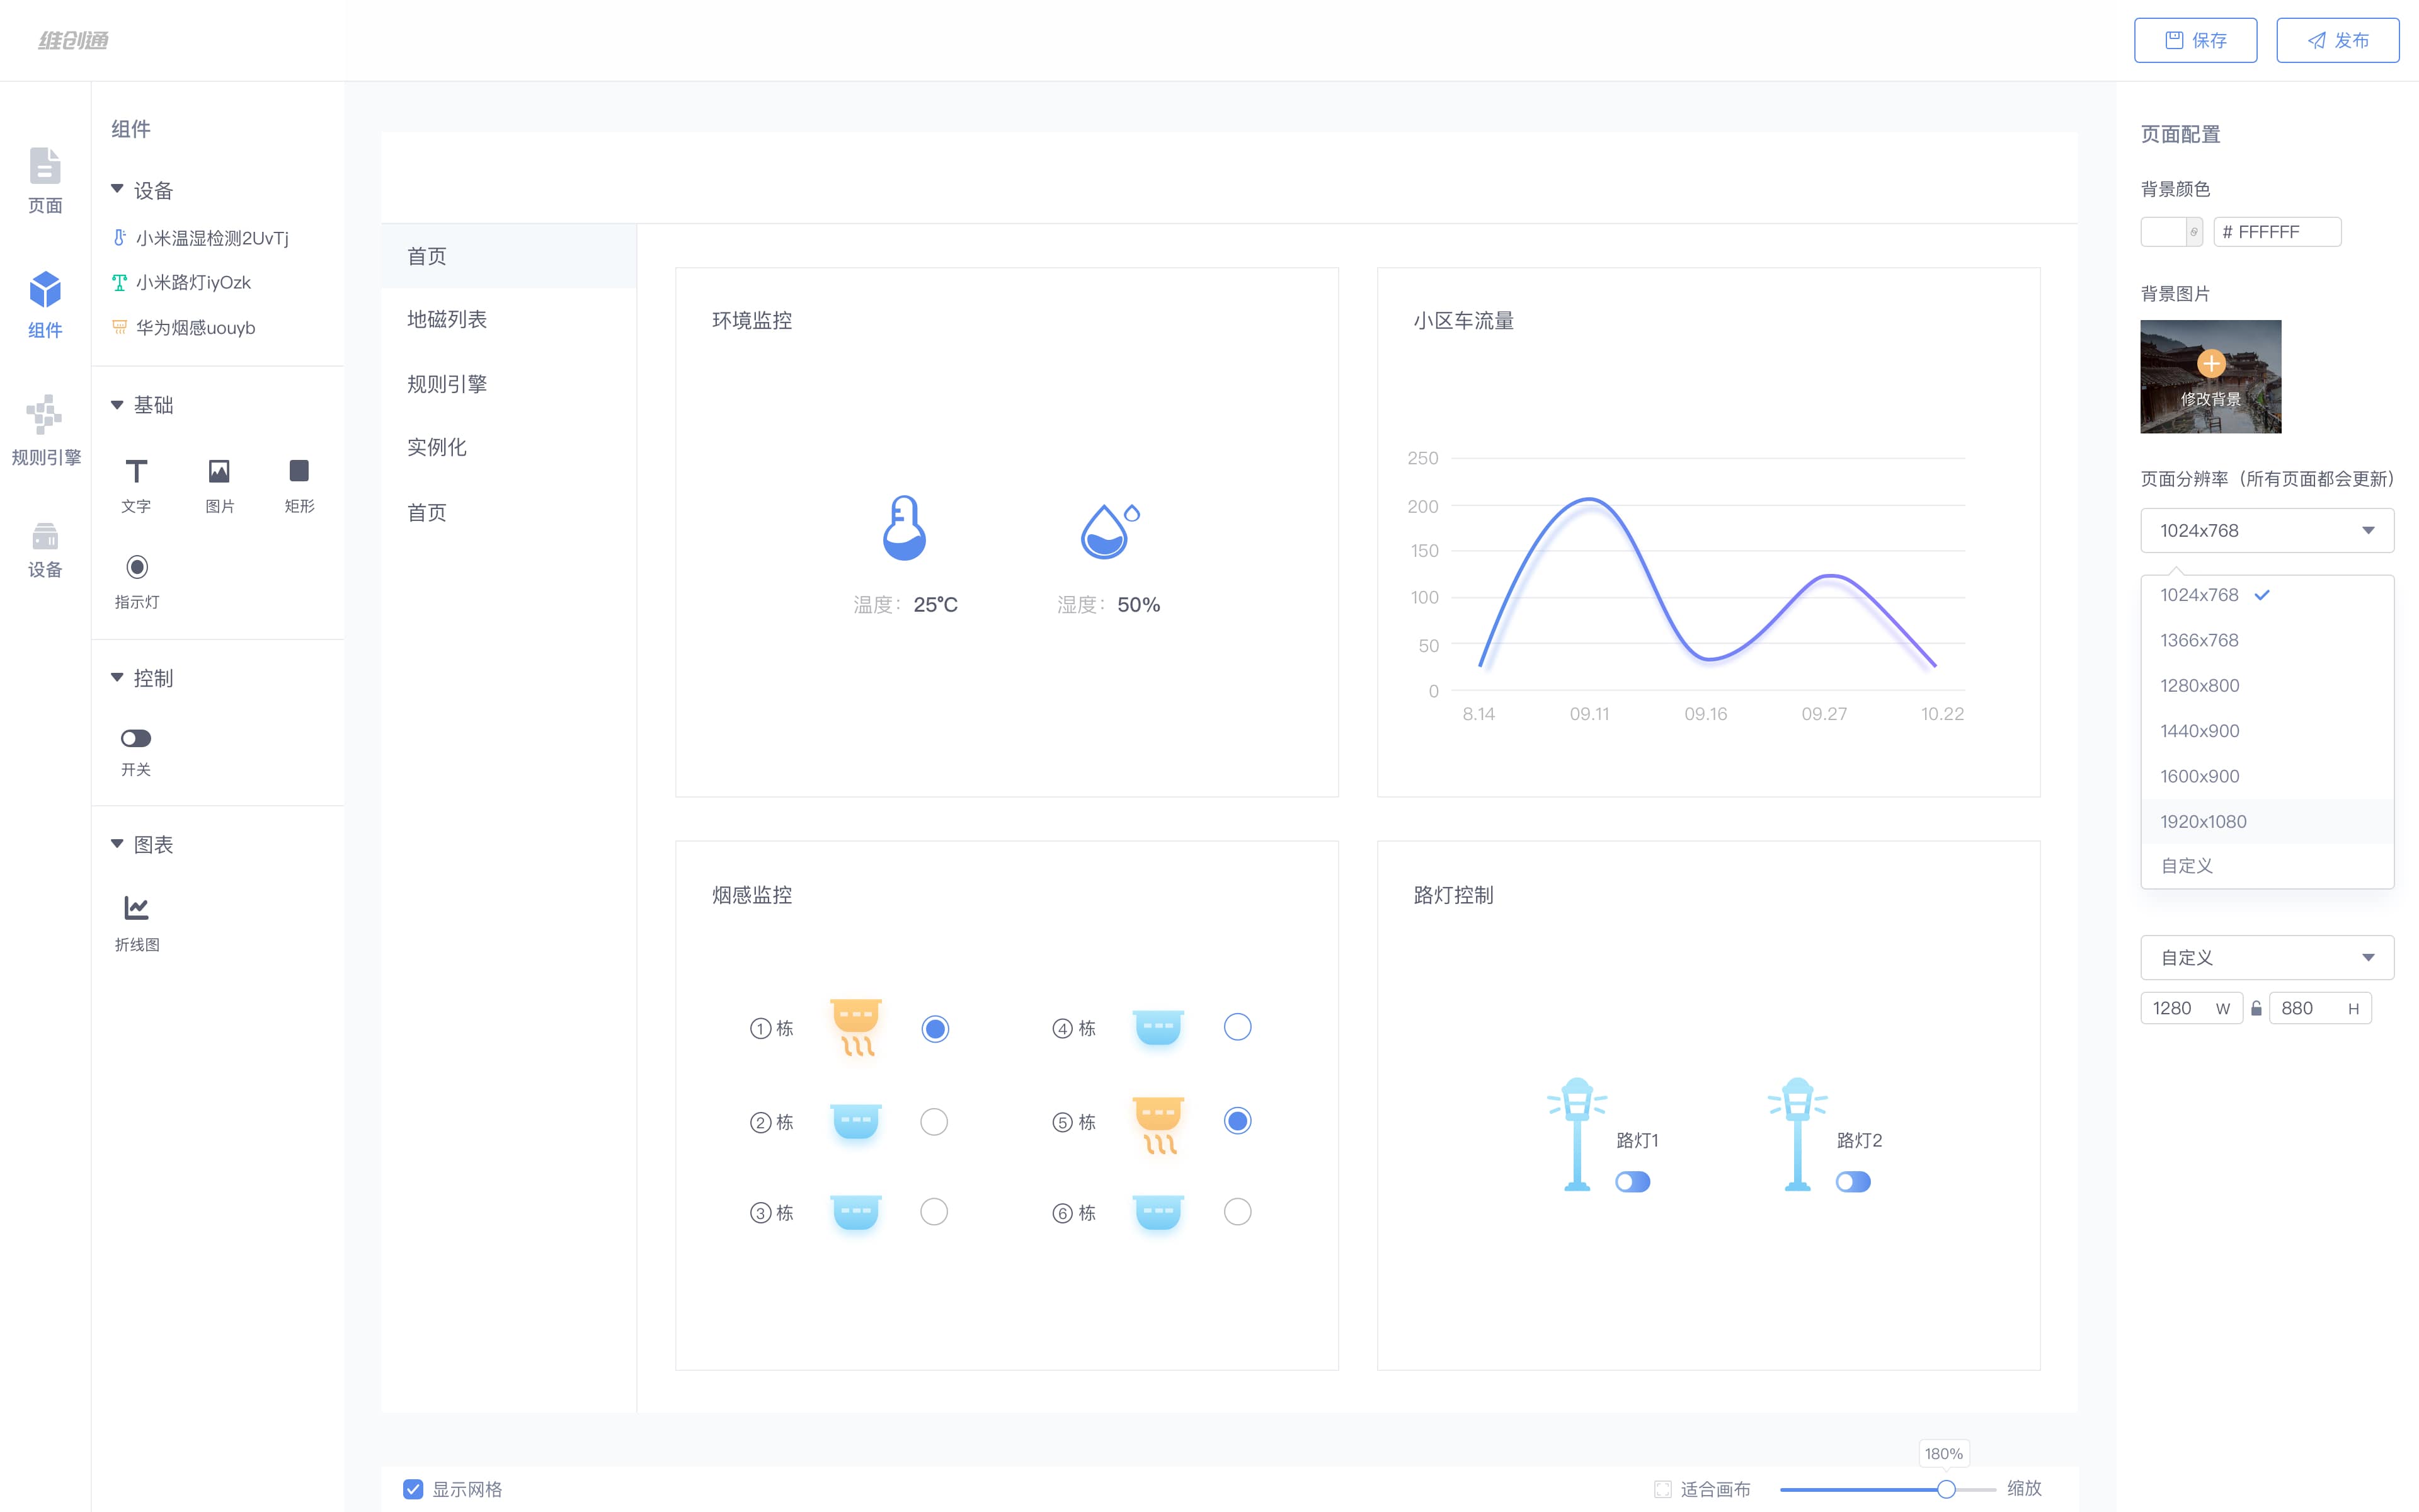
Task: Click the thermometer icon above 温度
Action: pos(903,527)
